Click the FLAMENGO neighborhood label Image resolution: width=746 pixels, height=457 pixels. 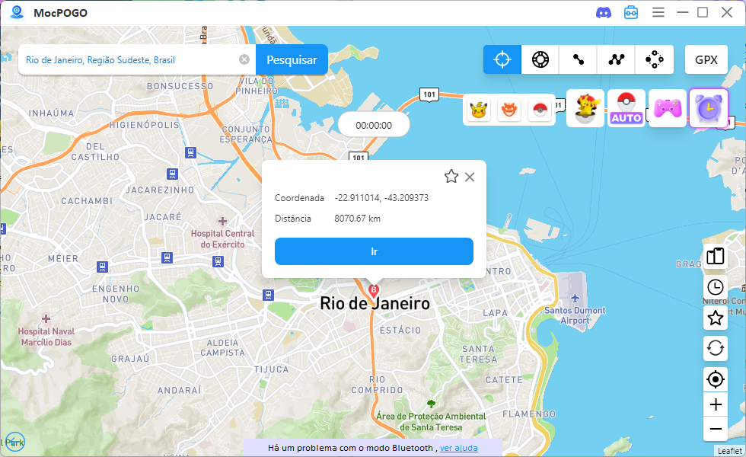click(529, 414)
